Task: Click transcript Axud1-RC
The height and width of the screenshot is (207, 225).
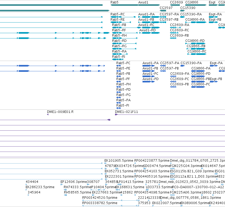Action: click(x=146, y=25)
